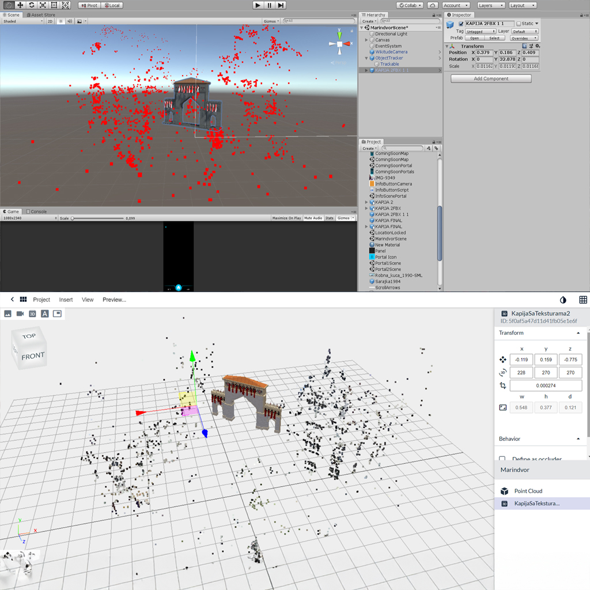
Task: Click the contrast toggle icon in Studio
Action: pyautogui.click(x=563, y=300)
